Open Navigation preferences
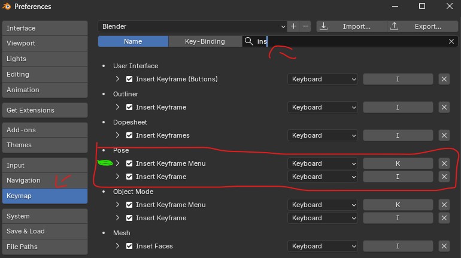 coord(45,180)
